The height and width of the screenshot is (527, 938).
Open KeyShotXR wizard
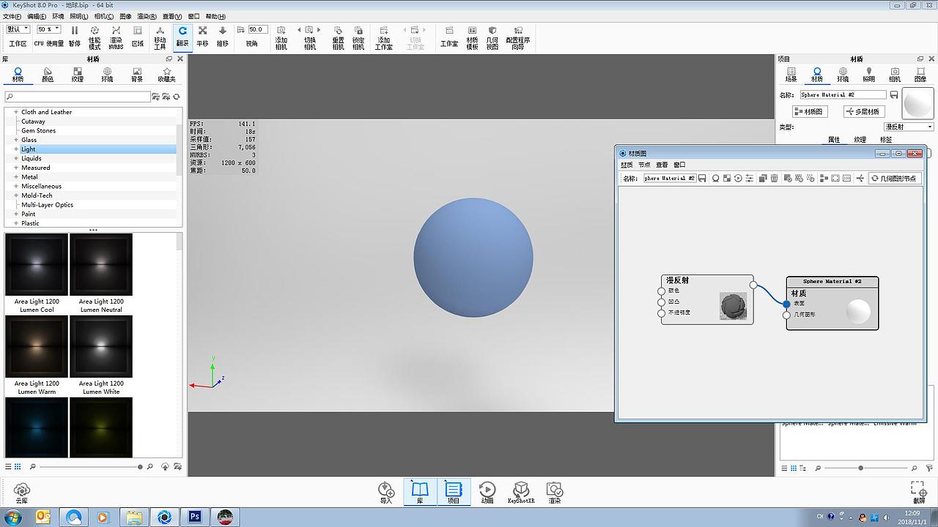(521, 493)
